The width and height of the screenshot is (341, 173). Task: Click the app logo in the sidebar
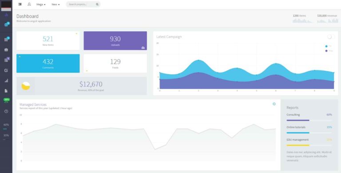point(6,6)
